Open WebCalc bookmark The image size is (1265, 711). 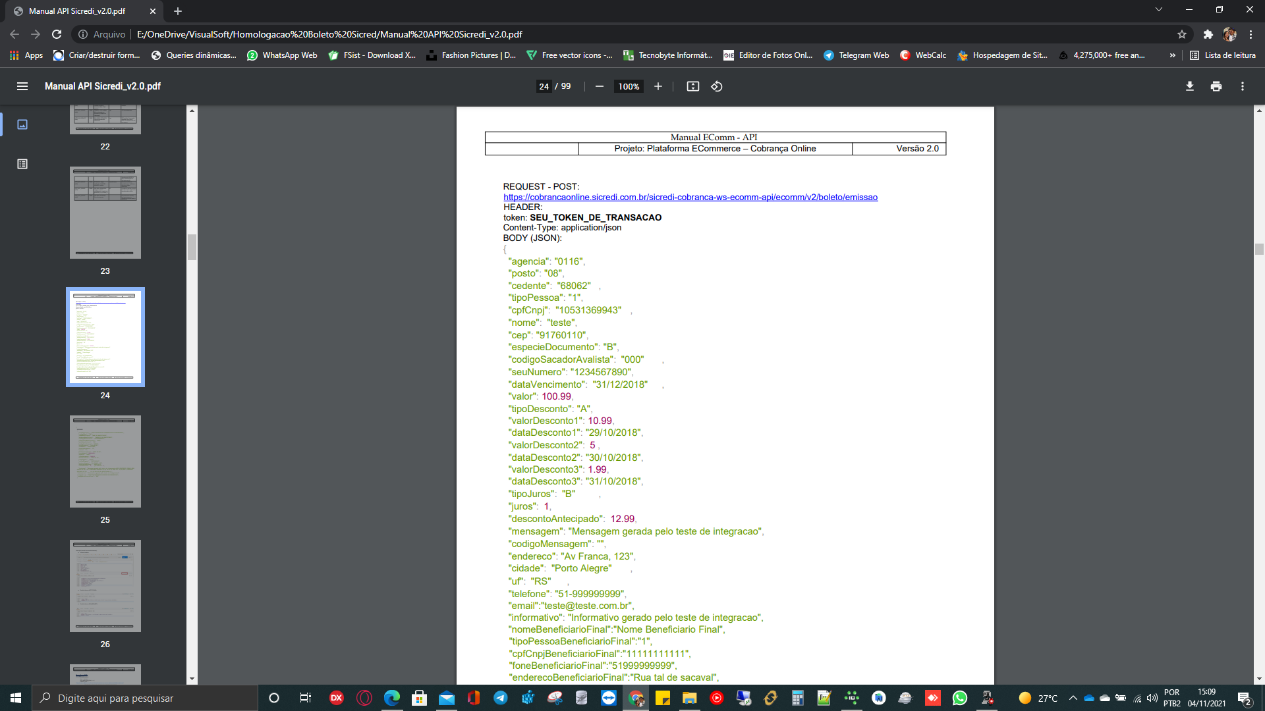point(923,55)
